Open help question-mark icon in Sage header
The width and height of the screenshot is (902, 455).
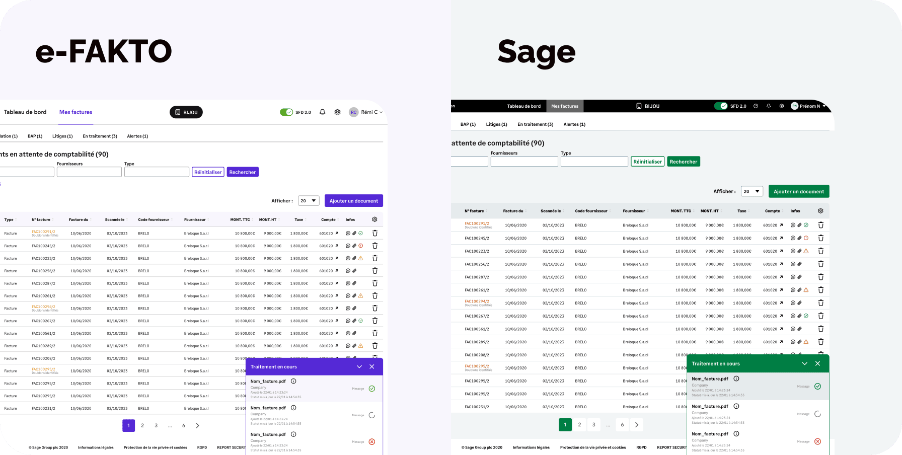tap(756, 106)
